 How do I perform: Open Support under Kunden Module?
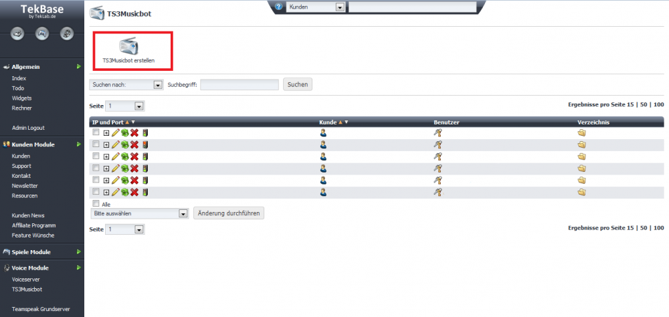pyautogui.click(x=21, y=166)
